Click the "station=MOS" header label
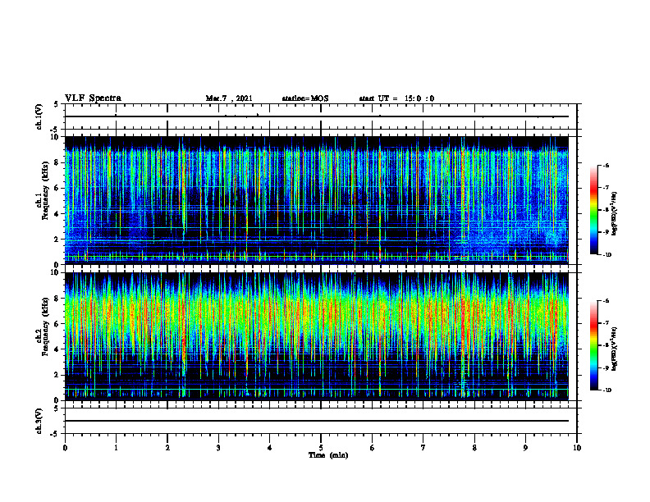Image resolution: width=650 pixels, height=502 pixels. pyautogui.click(x=305, y=98)
